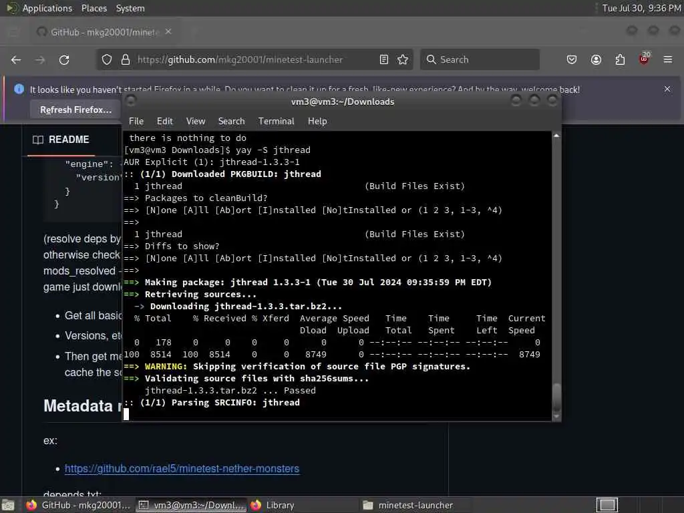Open the extensions puzzle icon
Screen dimensions: 684x513
(x=620, y=59)
